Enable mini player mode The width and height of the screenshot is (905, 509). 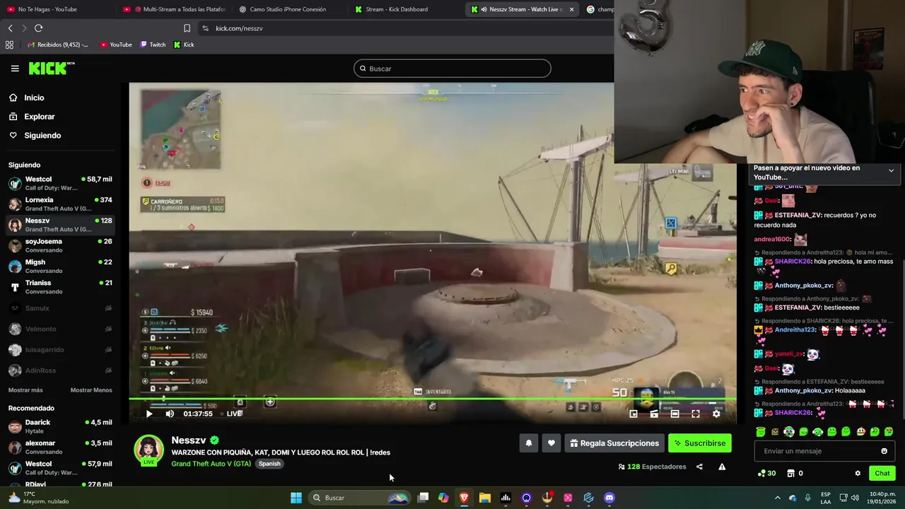[633, 414]
